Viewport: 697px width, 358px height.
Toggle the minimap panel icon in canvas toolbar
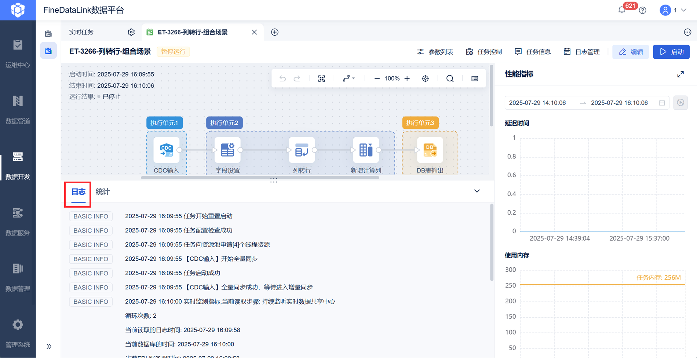[x=475, y=78]
